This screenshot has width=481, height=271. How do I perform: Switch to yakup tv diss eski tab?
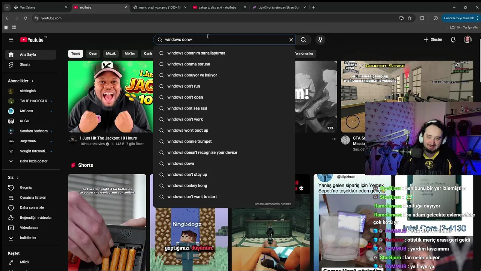[x=220, y=7]
